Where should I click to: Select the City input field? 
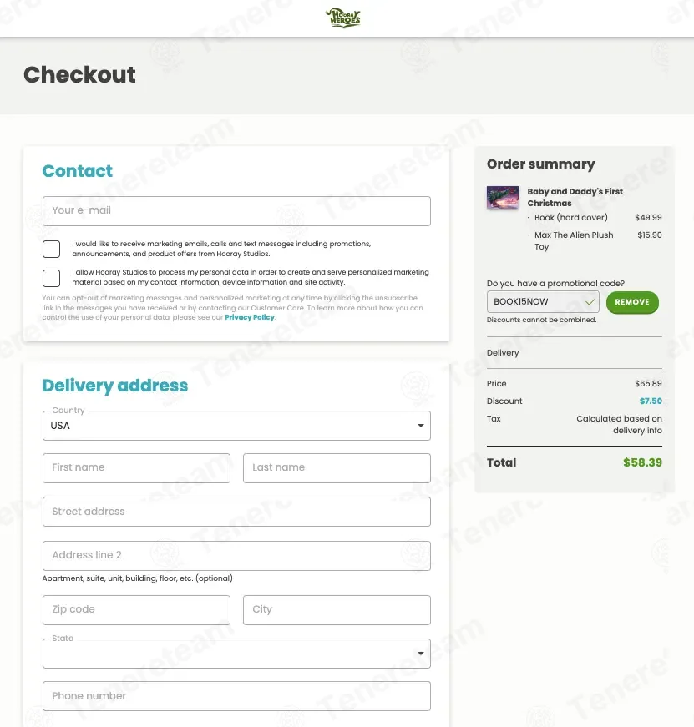[x=337, y=610]
